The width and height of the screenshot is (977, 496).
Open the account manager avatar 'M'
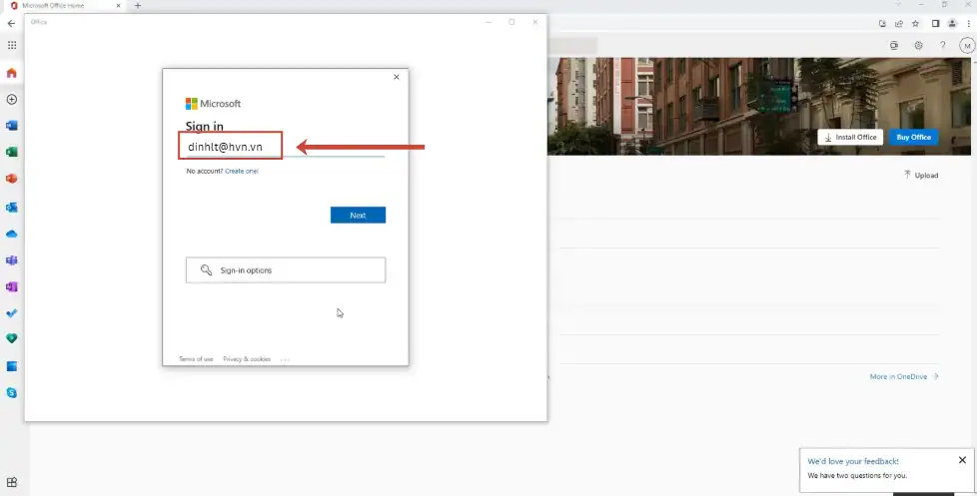click(966, 46)
